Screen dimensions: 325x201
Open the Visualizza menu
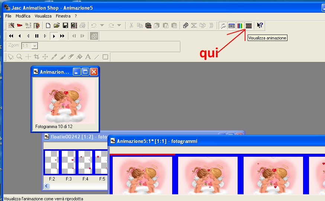pos(43,16)
